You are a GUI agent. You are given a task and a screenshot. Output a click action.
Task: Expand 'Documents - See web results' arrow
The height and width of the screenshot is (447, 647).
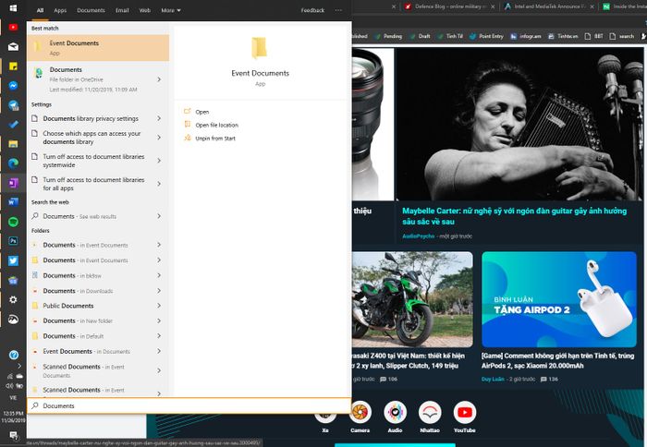[159, 216]
